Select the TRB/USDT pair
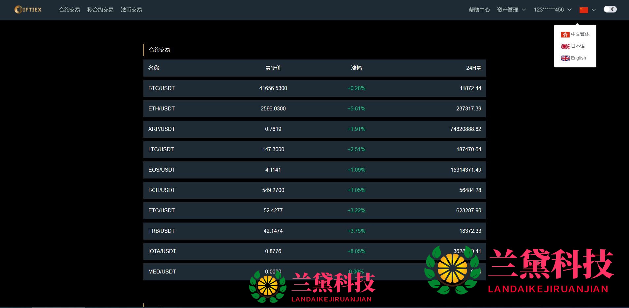The height and width of the screenshot is (308, 629). [x=162, y=231]
